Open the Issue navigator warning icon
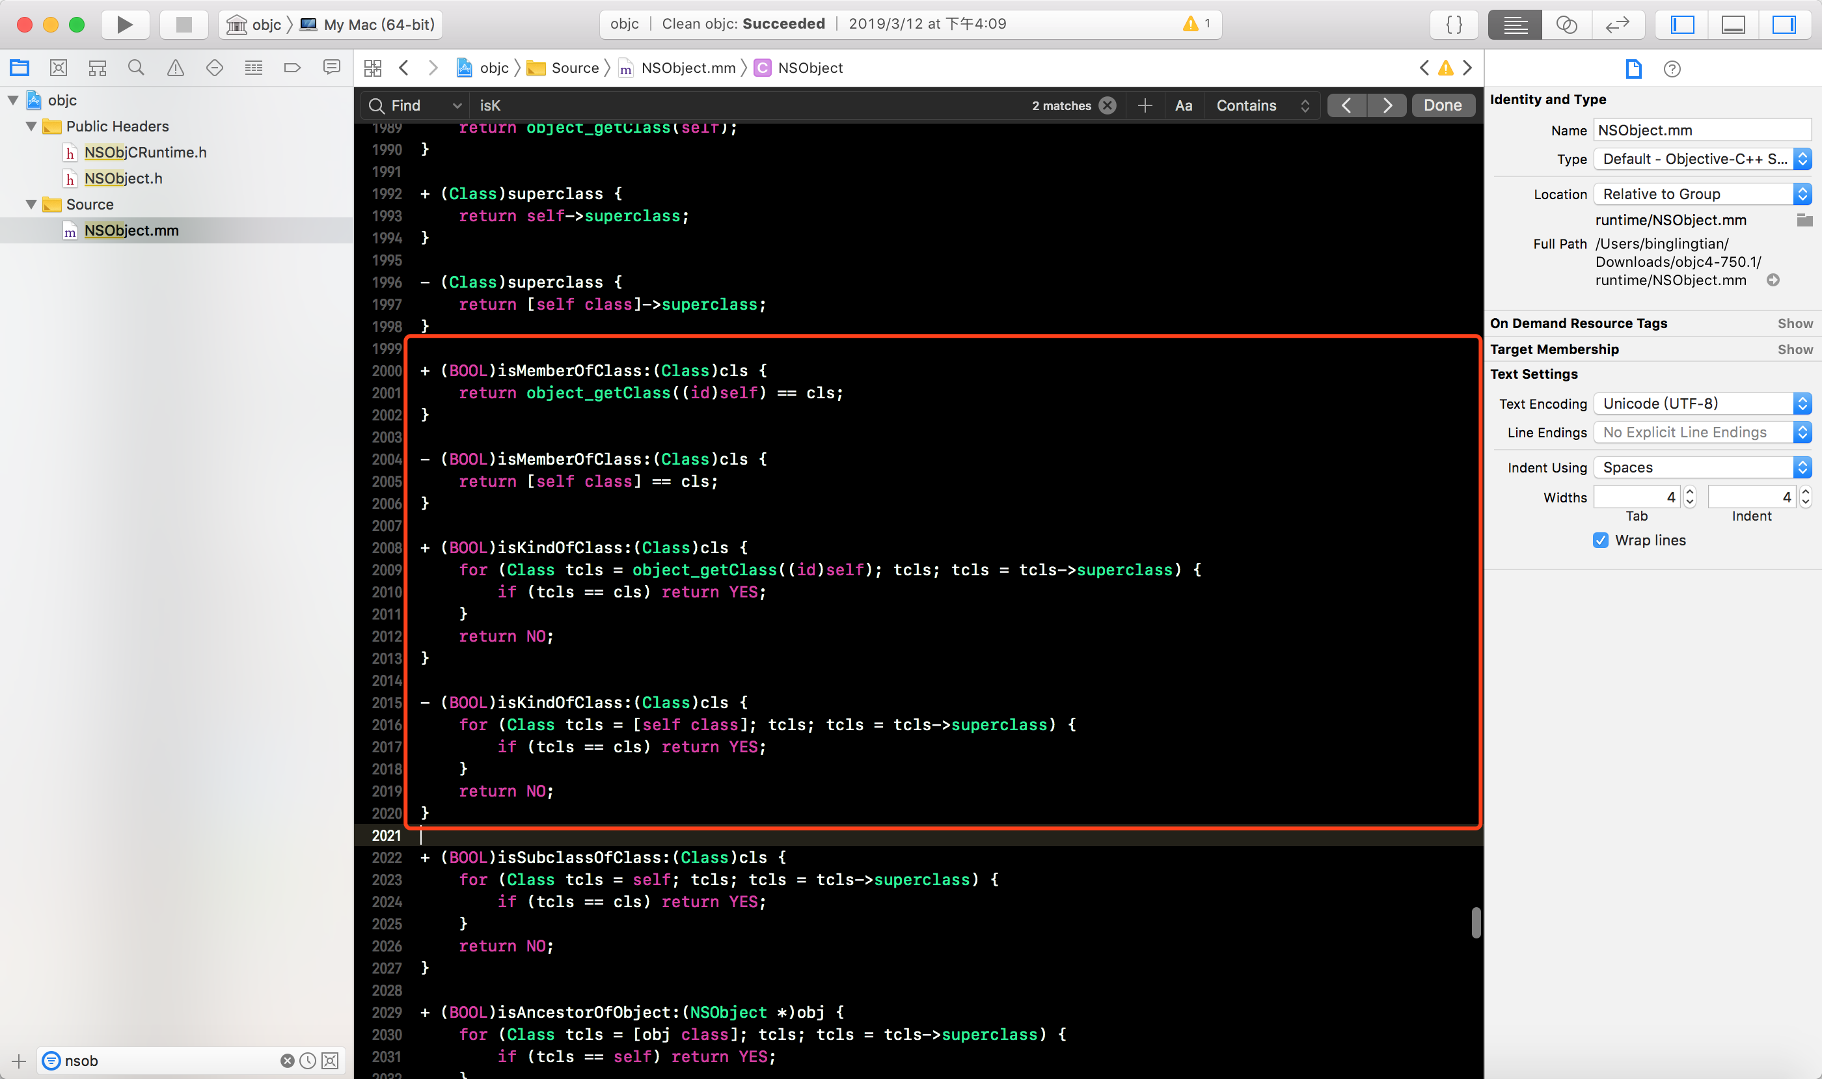The image size is (1822, 1079). [x=175, y=68]
